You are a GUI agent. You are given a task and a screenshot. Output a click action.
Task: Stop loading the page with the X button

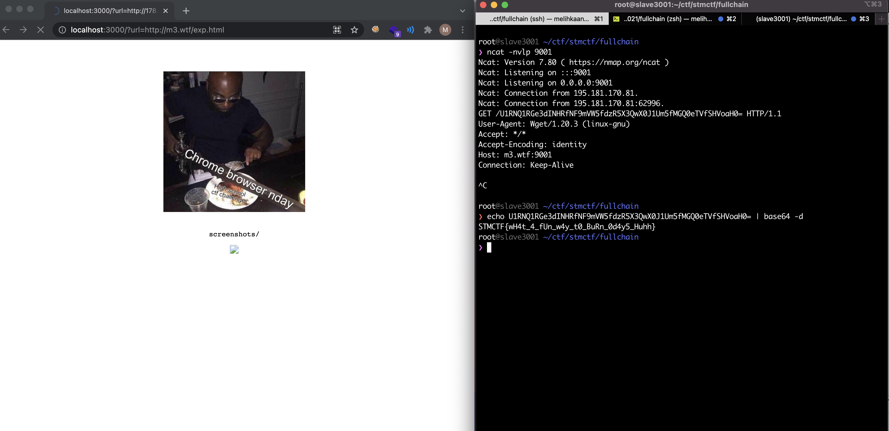tap(40, 30)
